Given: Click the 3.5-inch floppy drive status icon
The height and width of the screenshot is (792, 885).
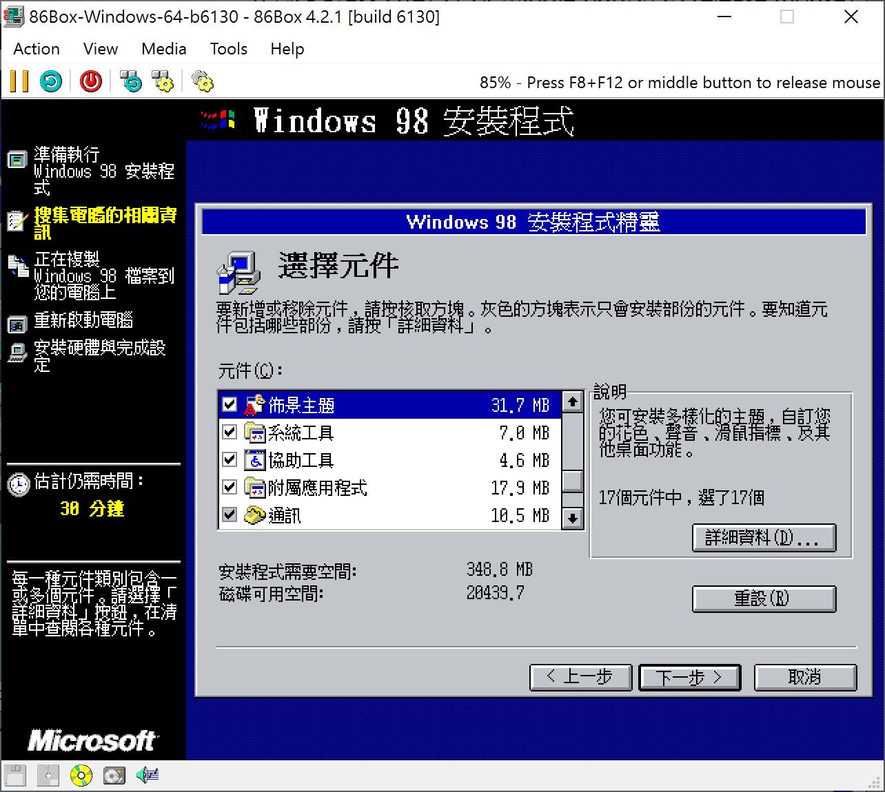Looking at the screenshot, I should click(x=15, y=775).
